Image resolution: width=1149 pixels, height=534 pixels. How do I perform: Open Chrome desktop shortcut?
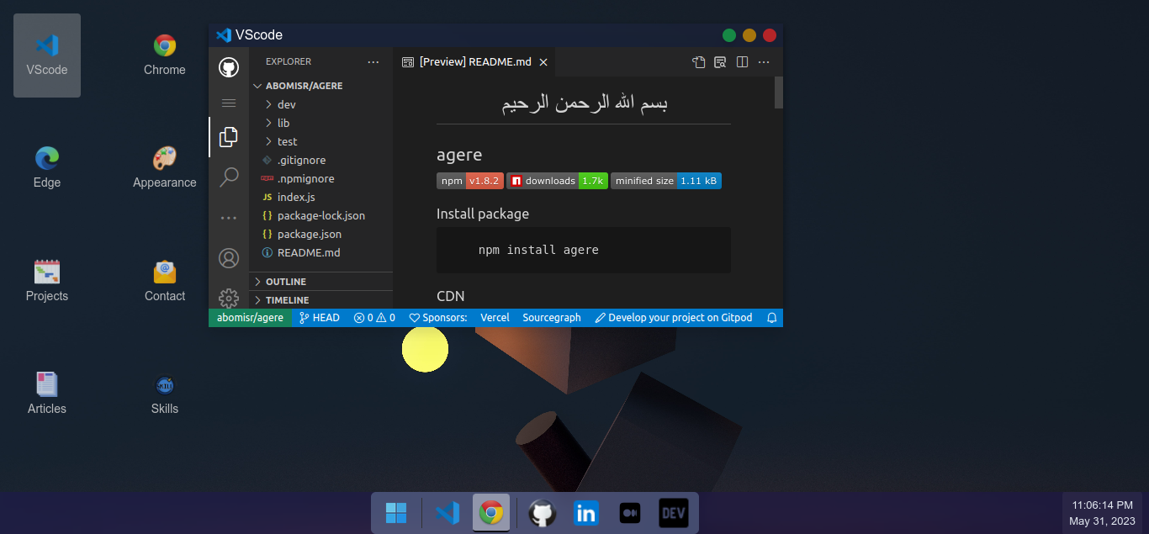point(165,56)
